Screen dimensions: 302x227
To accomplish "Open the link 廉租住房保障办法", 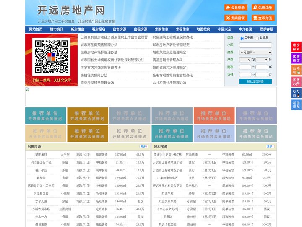I will 94,75.
